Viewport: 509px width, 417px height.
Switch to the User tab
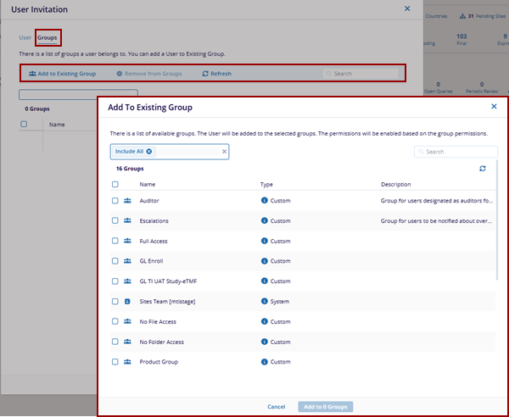click(25, 38)
